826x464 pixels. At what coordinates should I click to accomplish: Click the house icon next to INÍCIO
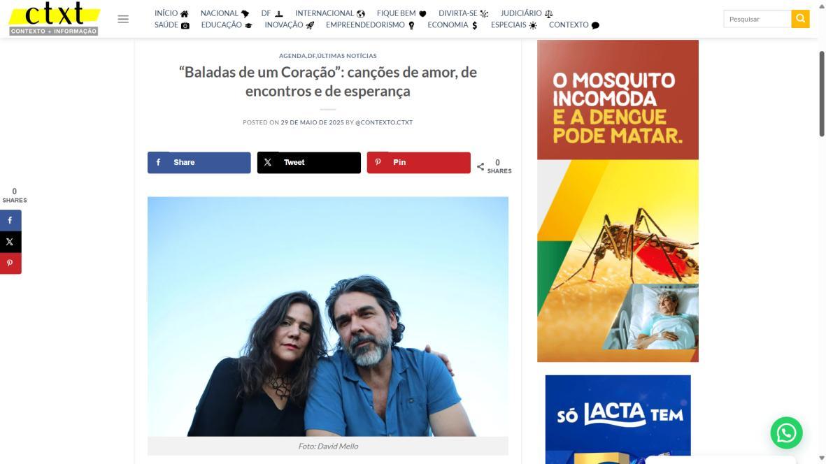(x=184, y=14)
